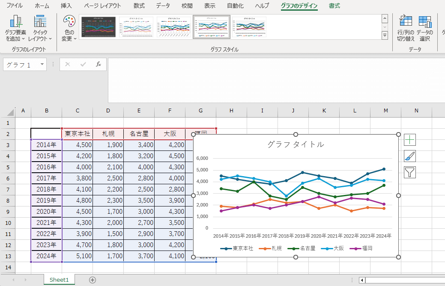The image size is (445, 286).
Task: Expand the chart styles gallery
Action: coord(385,35)
